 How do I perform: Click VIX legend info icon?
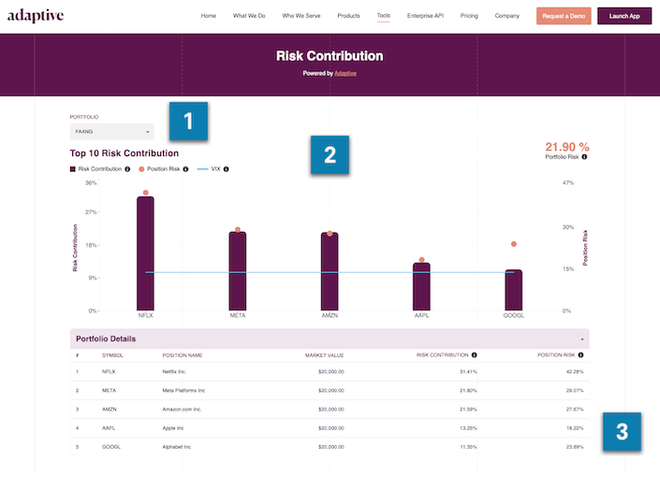(226, 169)
